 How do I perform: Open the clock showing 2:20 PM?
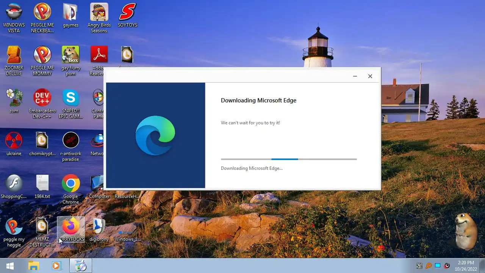466,266
